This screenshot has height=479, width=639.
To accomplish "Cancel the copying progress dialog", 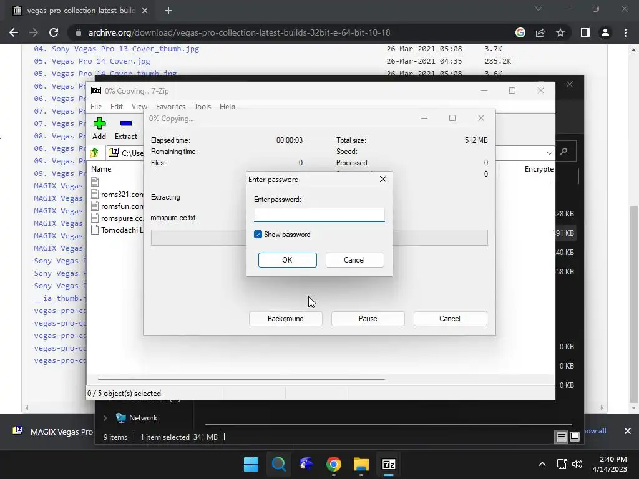I will point(450,319).
